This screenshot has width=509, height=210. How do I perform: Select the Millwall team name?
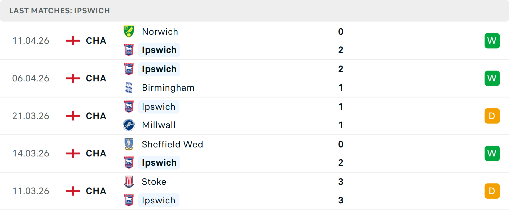tap(159, 125)
